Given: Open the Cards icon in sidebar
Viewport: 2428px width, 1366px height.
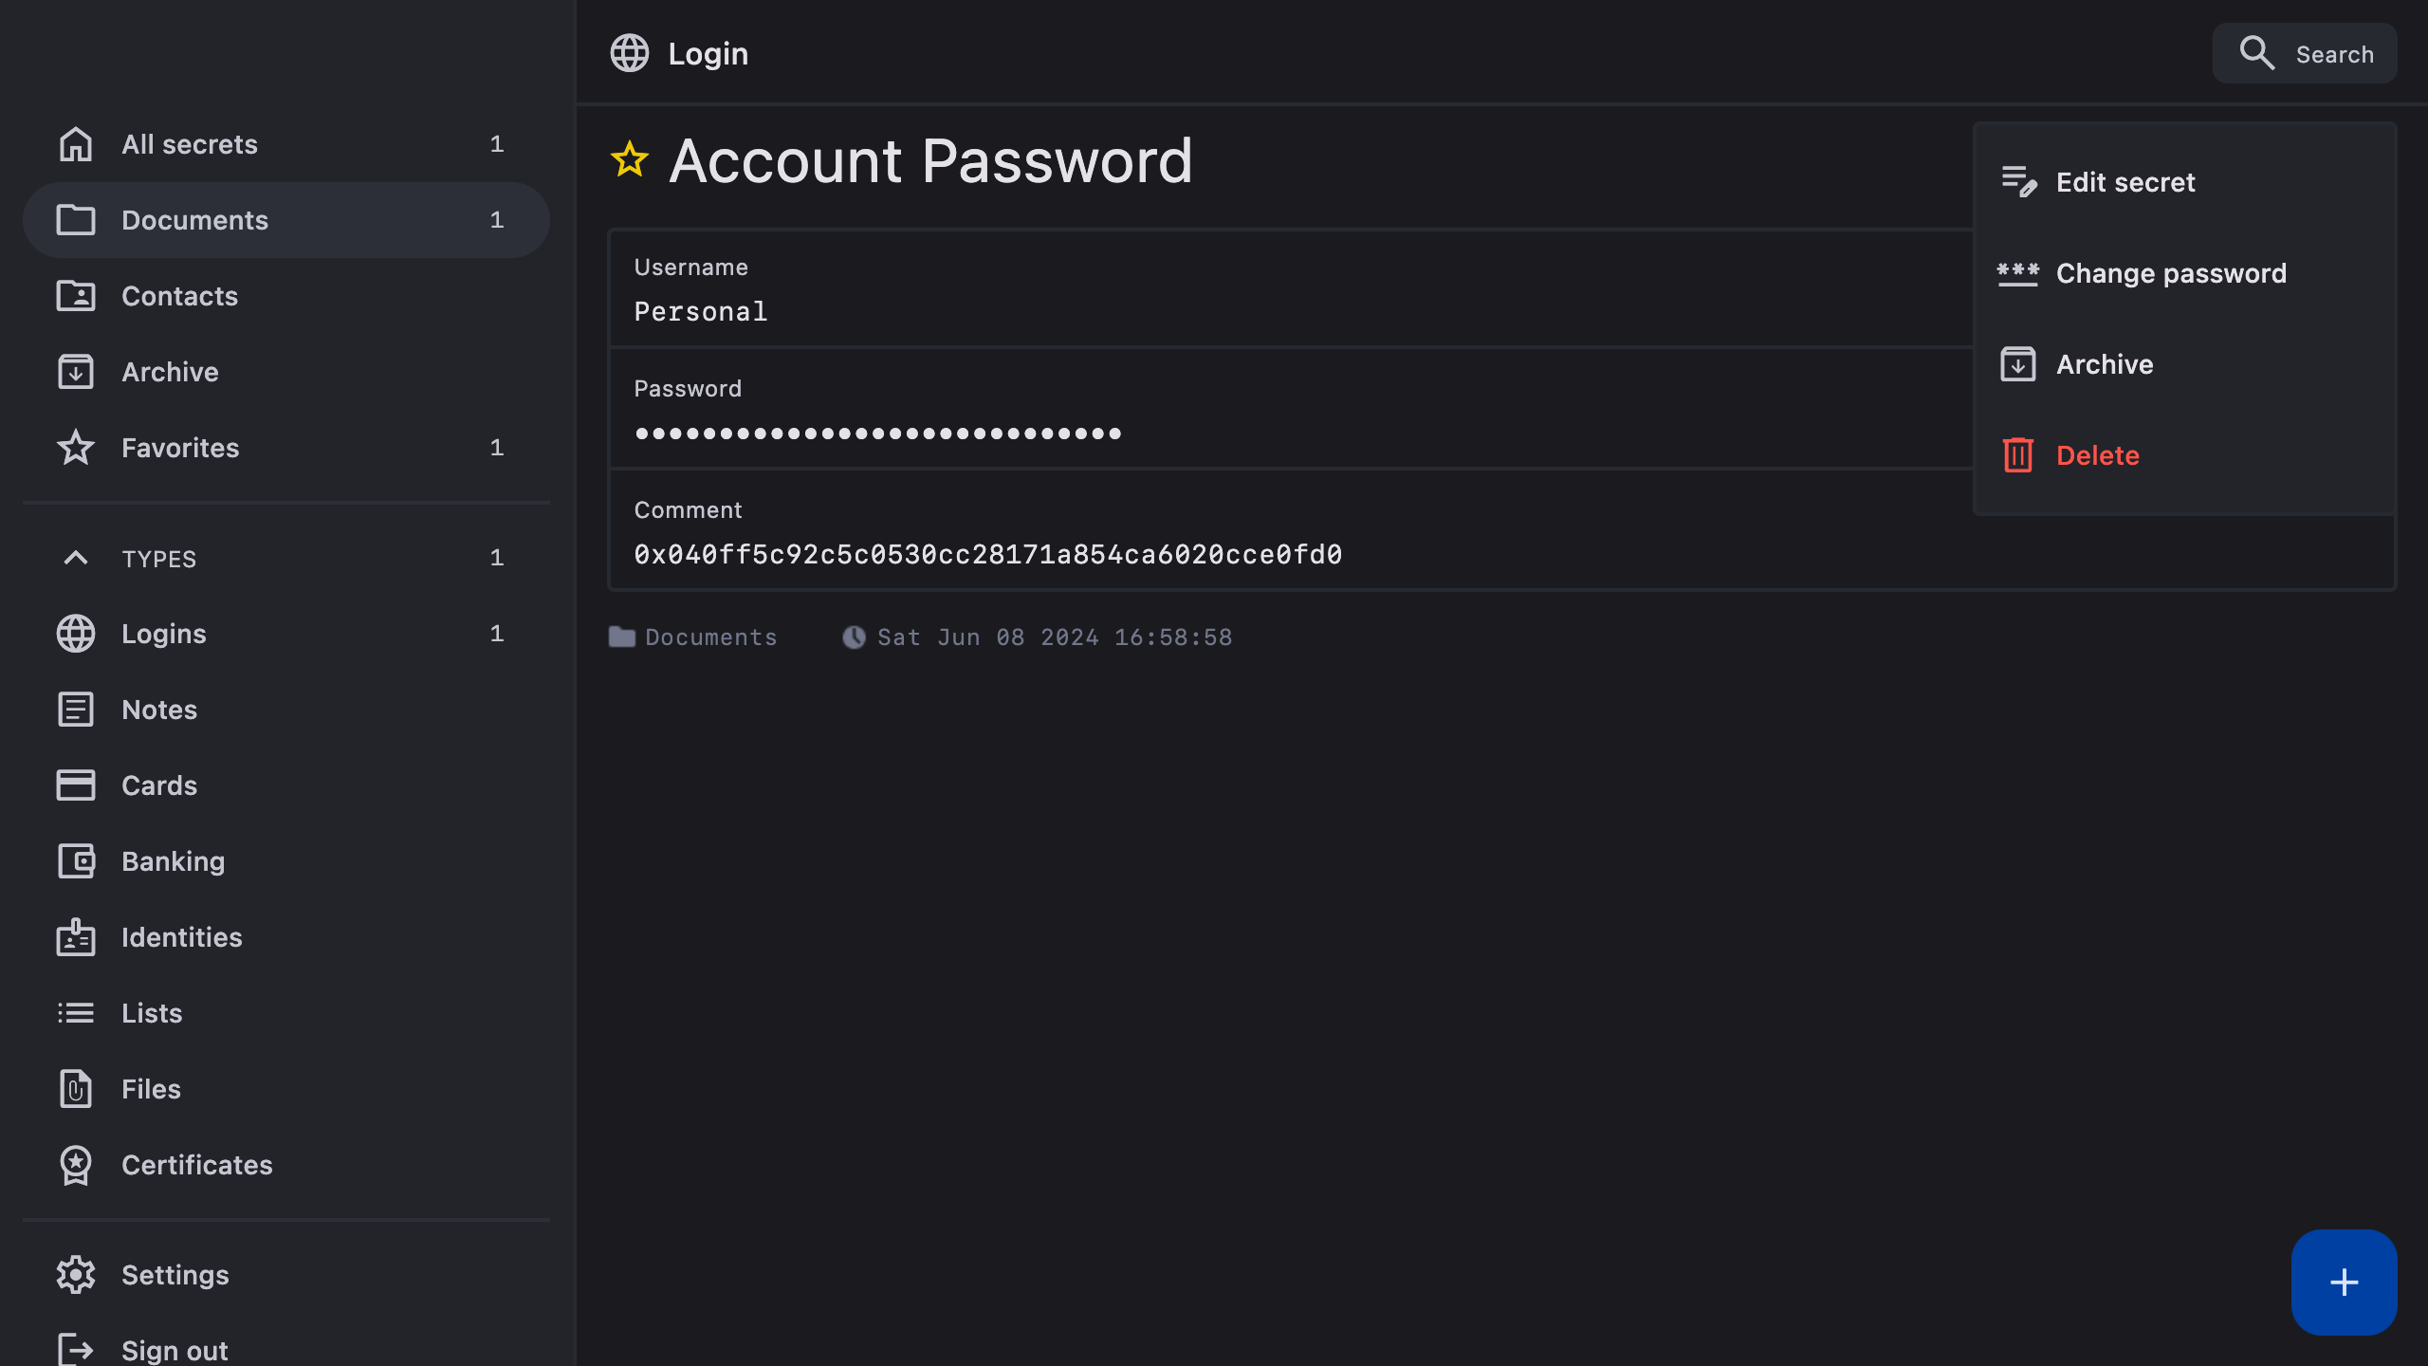Looking at the screenshot, I should tap(76, 785).
